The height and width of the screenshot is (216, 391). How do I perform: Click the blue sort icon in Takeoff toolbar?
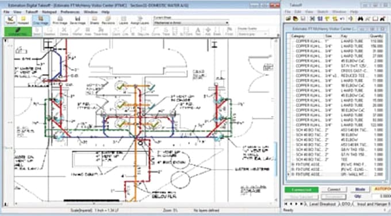(x=320, y=18)
